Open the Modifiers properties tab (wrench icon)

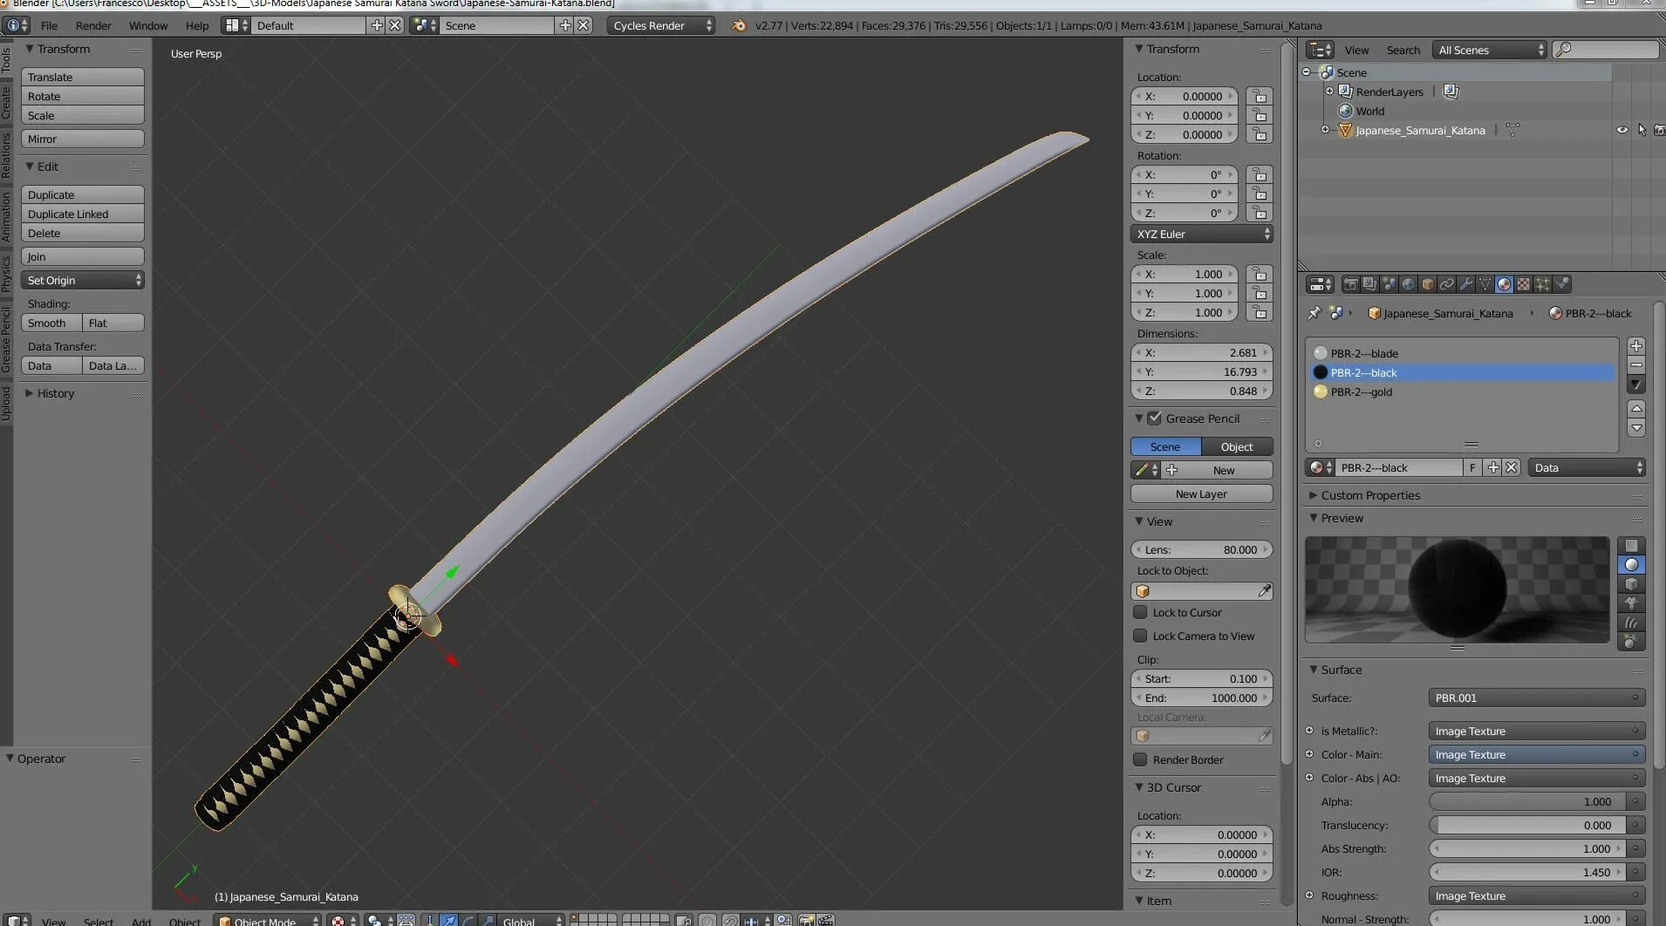[x=1465, y=284]
